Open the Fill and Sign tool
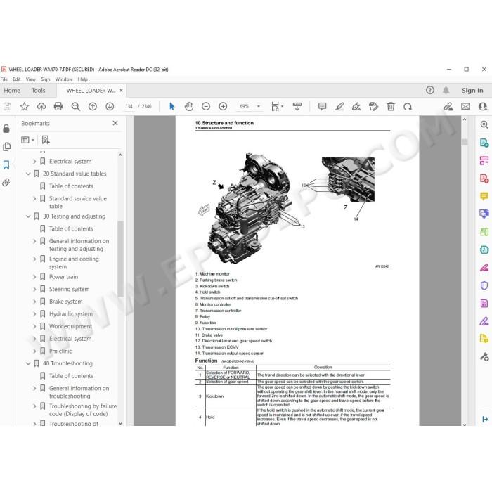492x492 pixels. click(484, 321)
